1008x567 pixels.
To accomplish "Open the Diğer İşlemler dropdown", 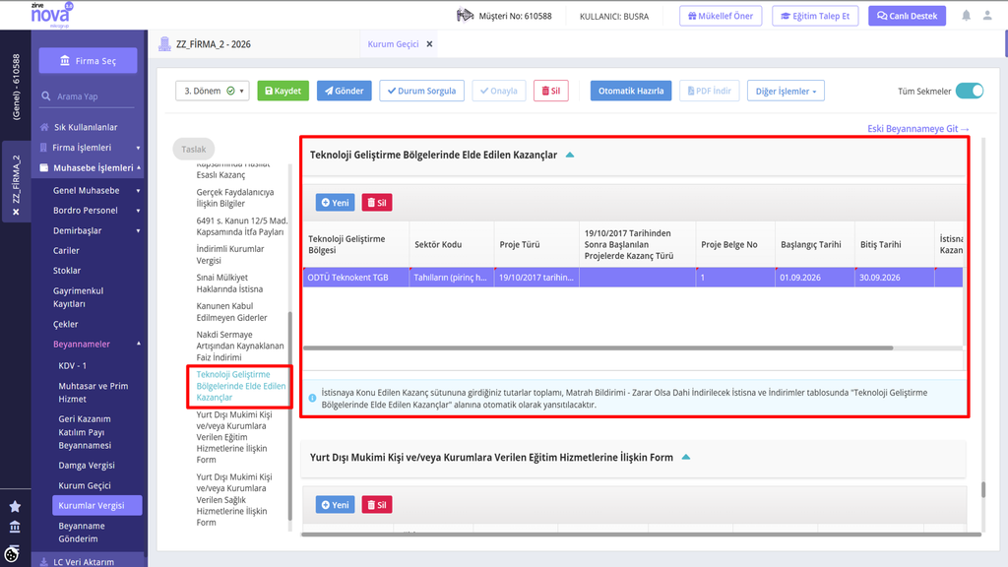I will (786, 91).
